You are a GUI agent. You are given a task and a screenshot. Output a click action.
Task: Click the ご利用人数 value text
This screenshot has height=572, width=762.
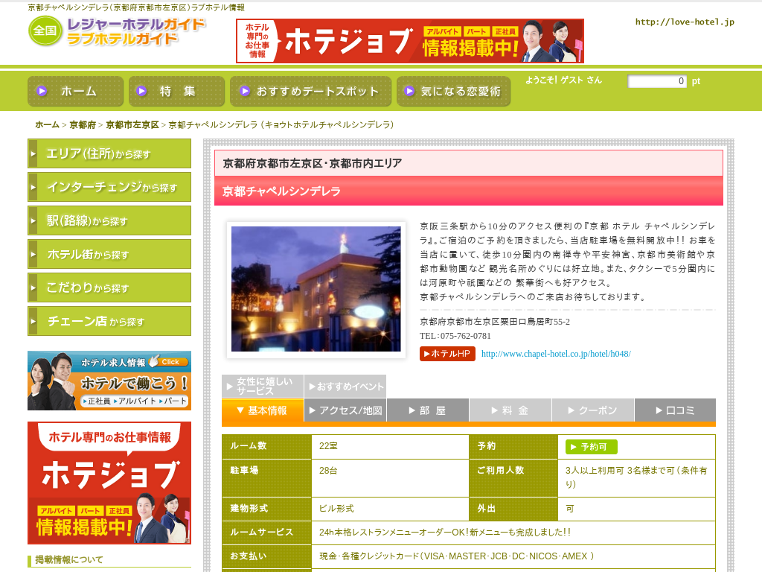click(x=636, y=477)
